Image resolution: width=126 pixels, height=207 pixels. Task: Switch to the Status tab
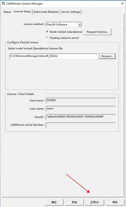click(x=7, y=12)
